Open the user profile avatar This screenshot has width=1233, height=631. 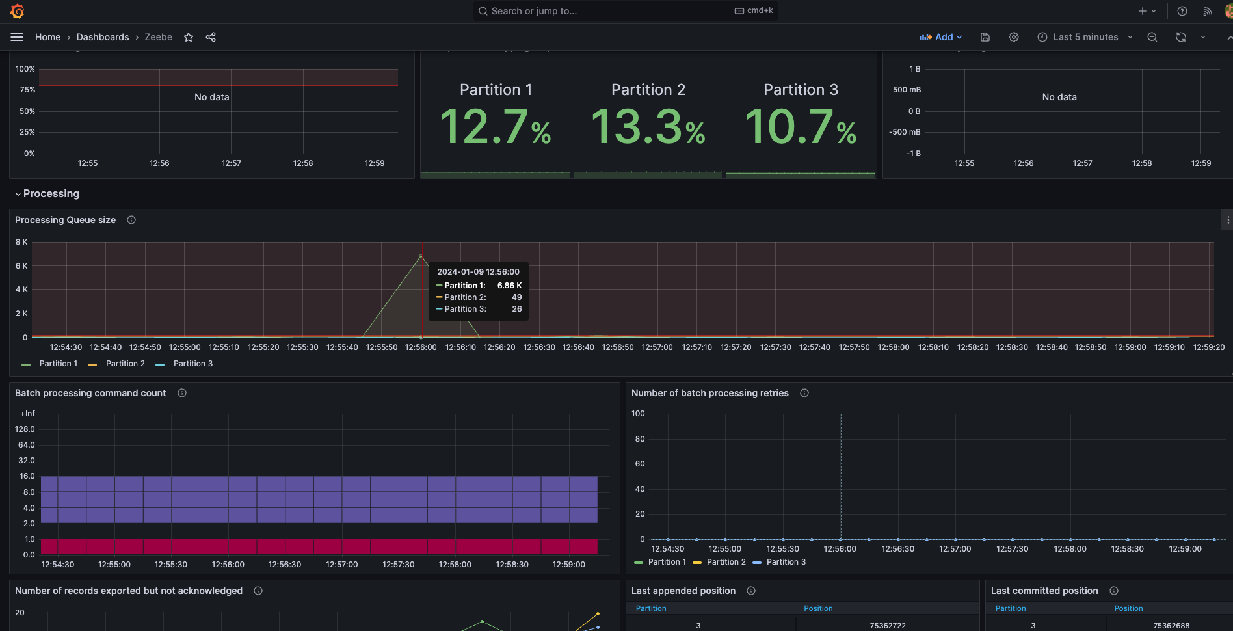pyautogui.click(x=1228, y=11)
